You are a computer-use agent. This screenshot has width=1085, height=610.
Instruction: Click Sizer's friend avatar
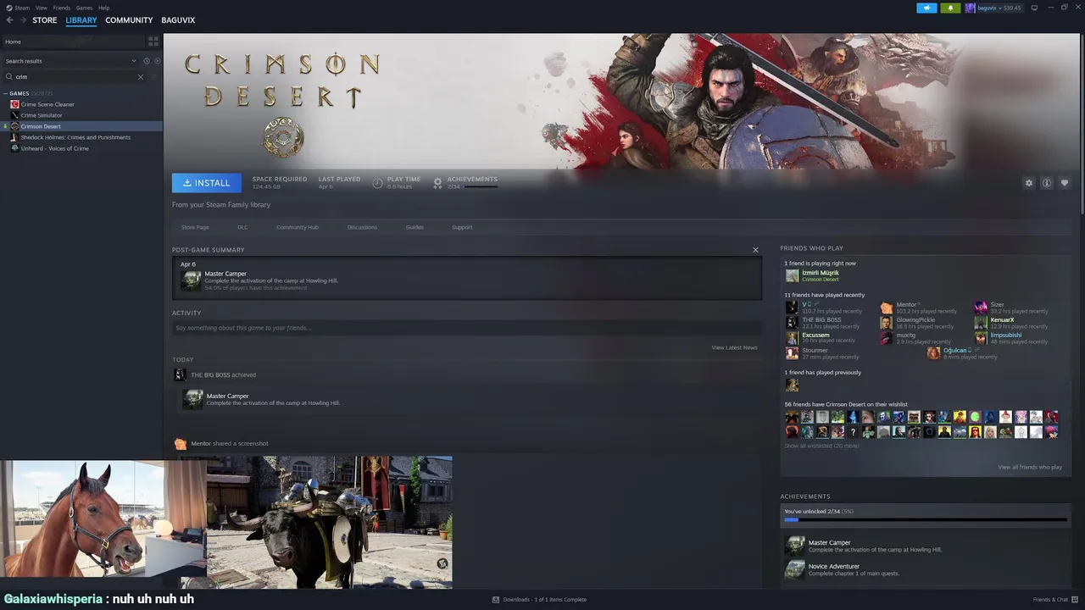(x=981, y=307)
